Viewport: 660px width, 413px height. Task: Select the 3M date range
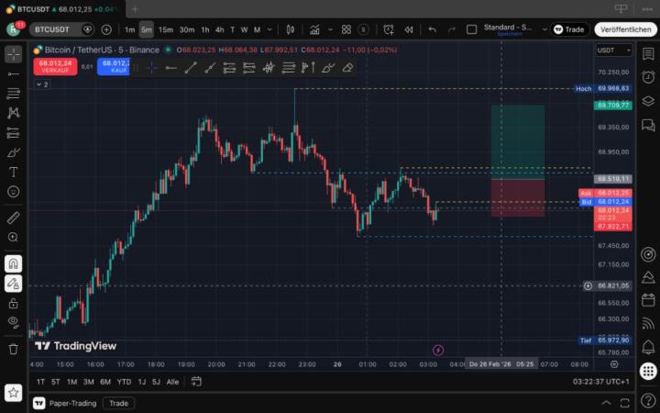[x=88, y=382]
